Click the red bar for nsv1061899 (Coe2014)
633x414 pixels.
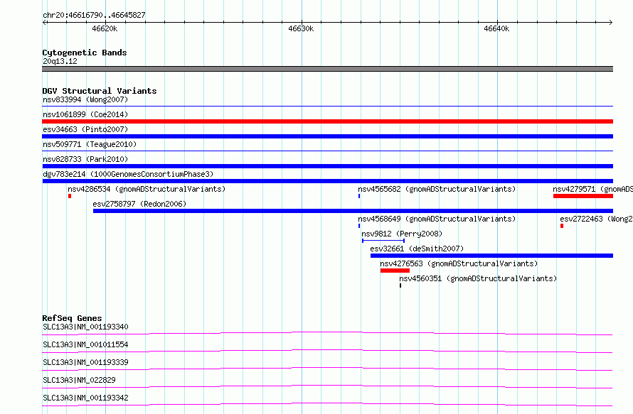(x=327, y=121)
